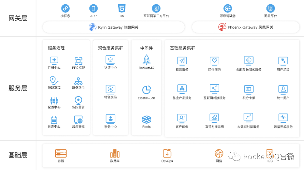Select the 陪伴服务 heart icon
Screen dimensions: 304x170
click(215, 61)
